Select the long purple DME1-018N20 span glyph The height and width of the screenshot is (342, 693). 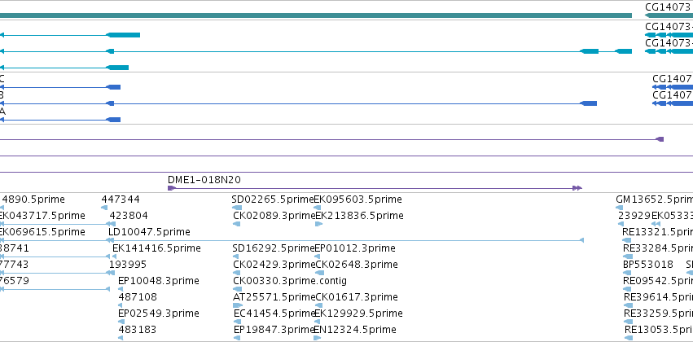[x=375, y=188]
